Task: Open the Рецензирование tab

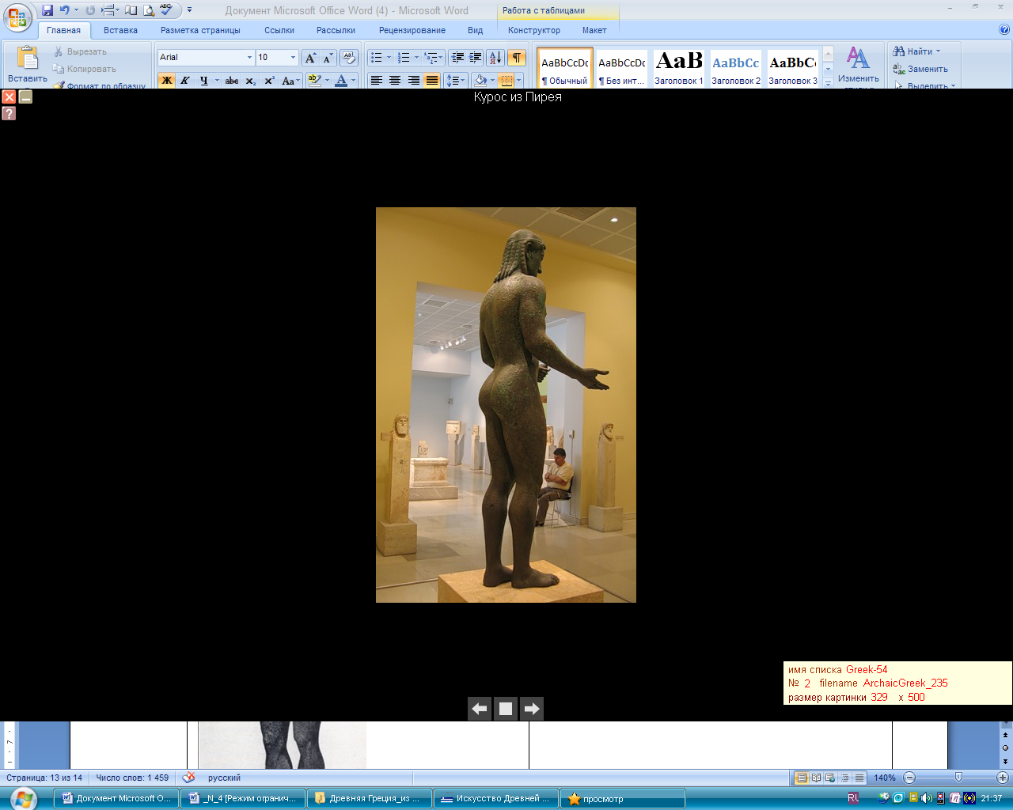Action: click(x=412, y=30)
